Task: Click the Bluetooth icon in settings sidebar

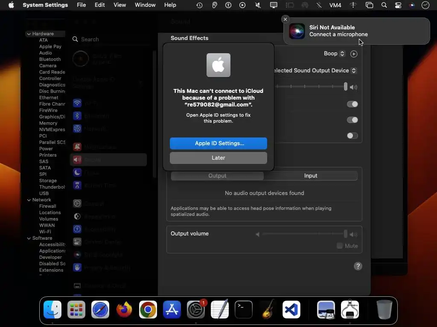Action: pyautogui.click(x=77, y=116)
